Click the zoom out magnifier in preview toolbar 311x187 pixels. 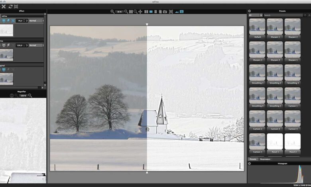tap(126, 12)
